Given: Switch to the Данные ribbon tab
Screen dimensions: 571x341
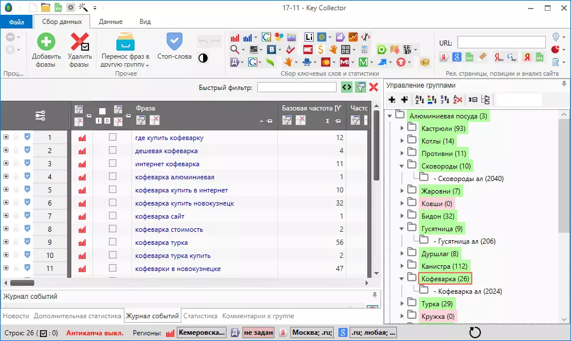Looking at the screenshot, I should (110, 22).
